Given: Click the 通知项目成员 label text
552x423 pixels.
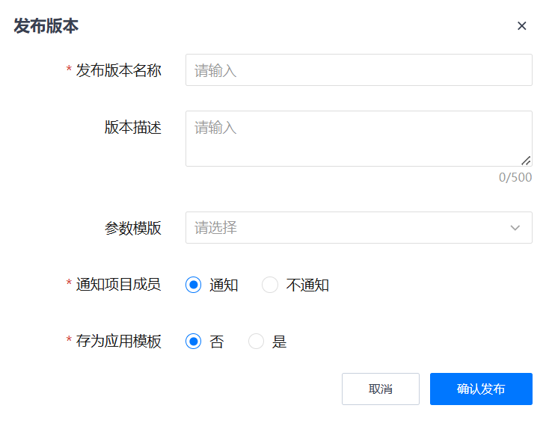Looking at the screenshot, I should pyautogui.click(x=119, y=285).
